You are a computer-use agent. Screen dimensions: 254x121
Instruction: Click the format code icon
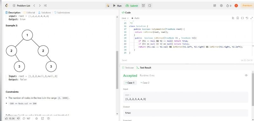[233, 18]
